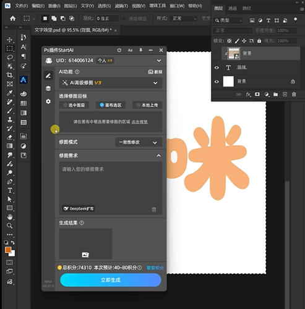Open the layer filter 类型 dropdown

tap(228, 20)
